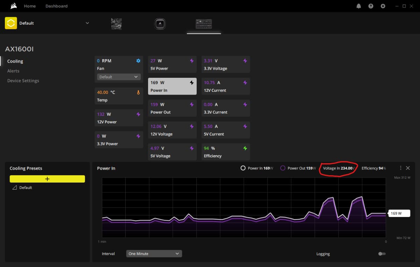Select Cooling in the sidebar
The width and height of the screenshot is (420, 267).
pos(15,61)
